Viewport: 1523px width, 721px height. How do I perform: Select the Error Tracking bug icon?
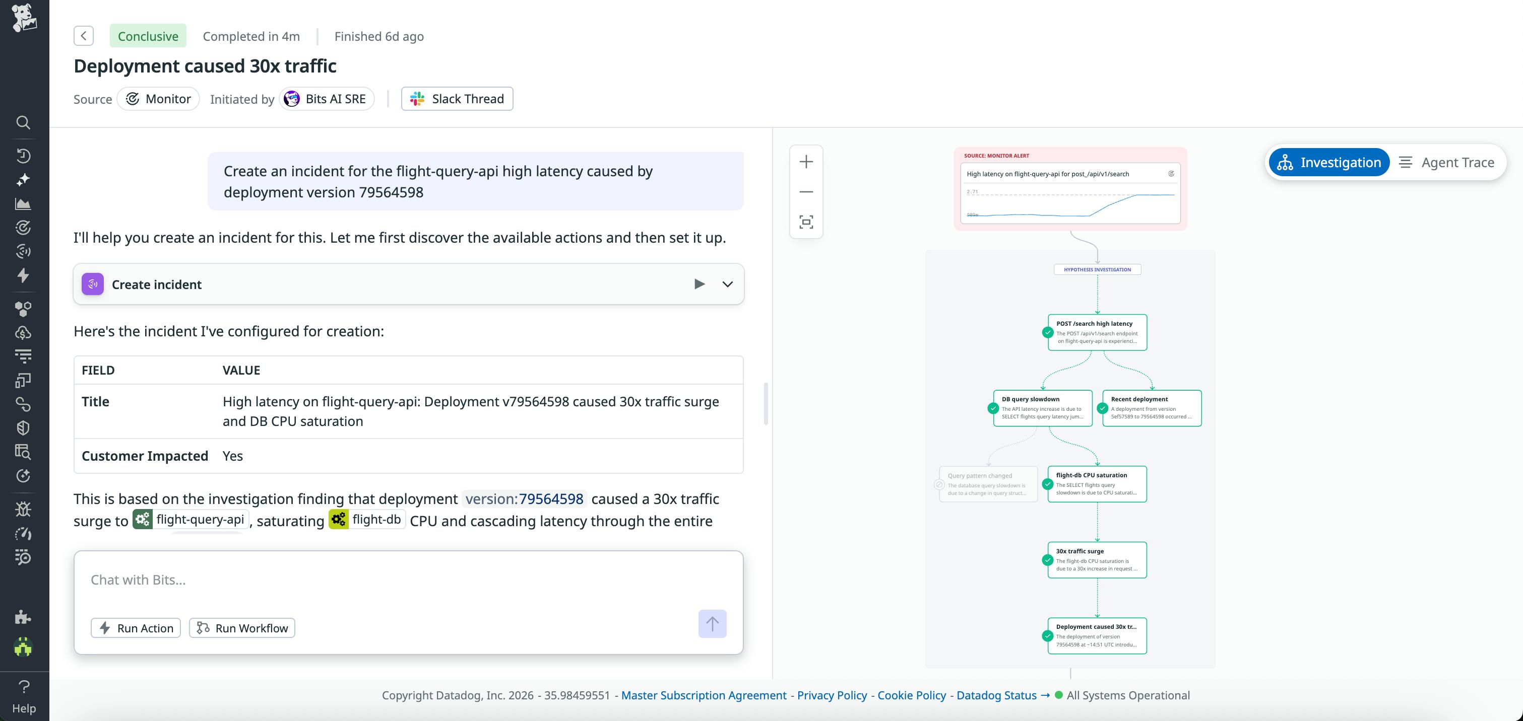pyautogui.click(x=24, y=509)
